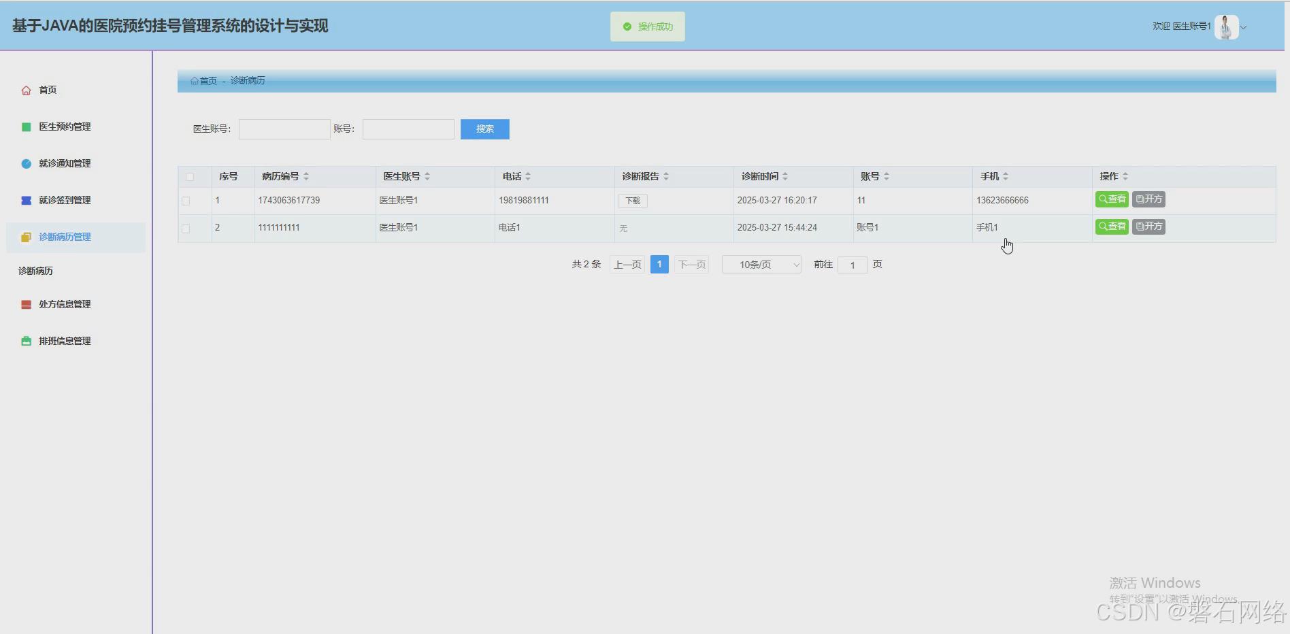Select all rows with header checkbox
Image resolution: width=1290 pixels, height=634 pixels.
point(190,177)
